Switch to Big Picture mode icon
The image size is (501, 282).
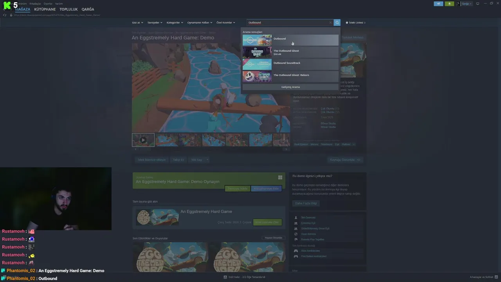[x=478, y=4]
